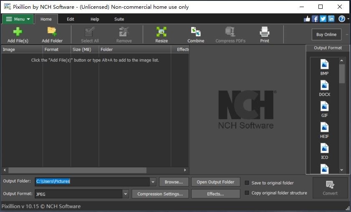Image resolution: width=351 pixels, height=212 pixels.
Task: Click the Output Folder path field
Action: [93, 182]
